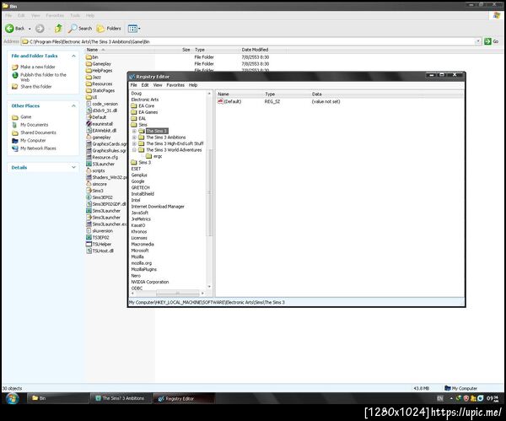Open Registry Editor Help menu

[193, 85]
